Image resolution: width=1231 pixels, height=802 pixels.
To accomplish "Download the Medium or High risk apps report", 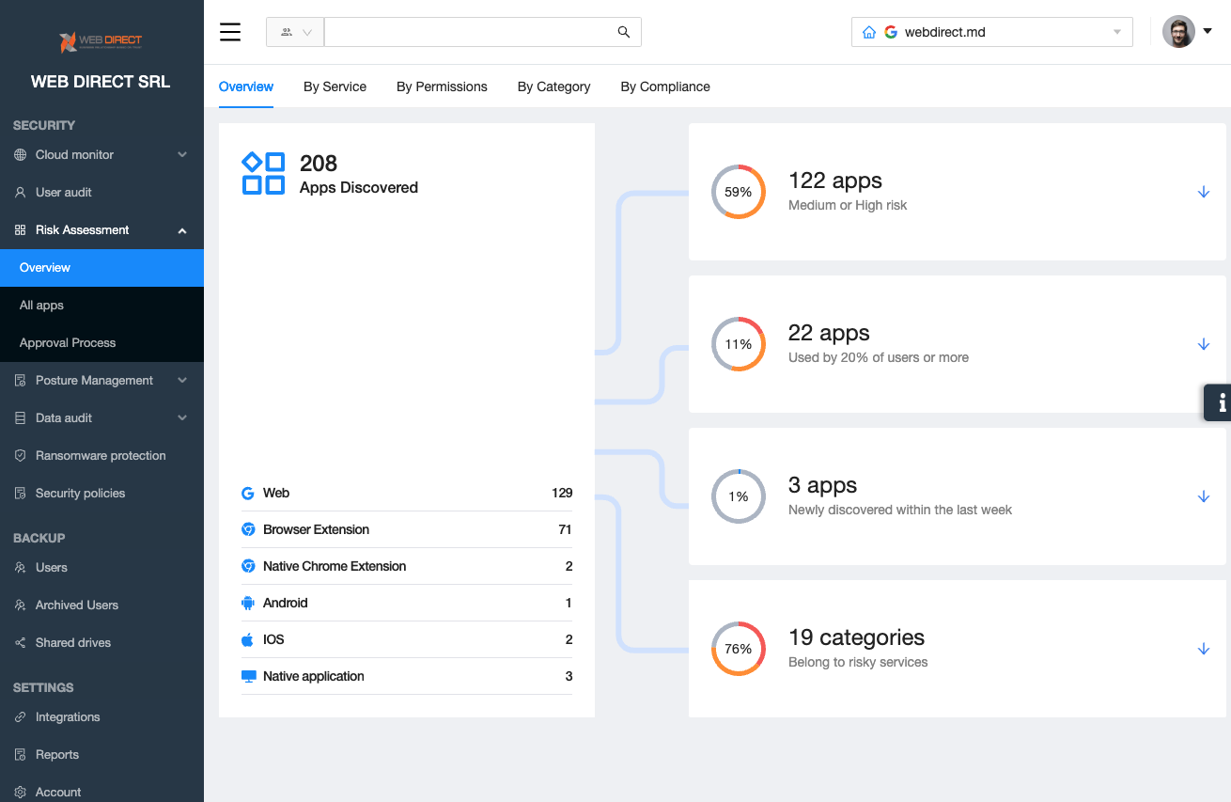I will coord(1204,192).
